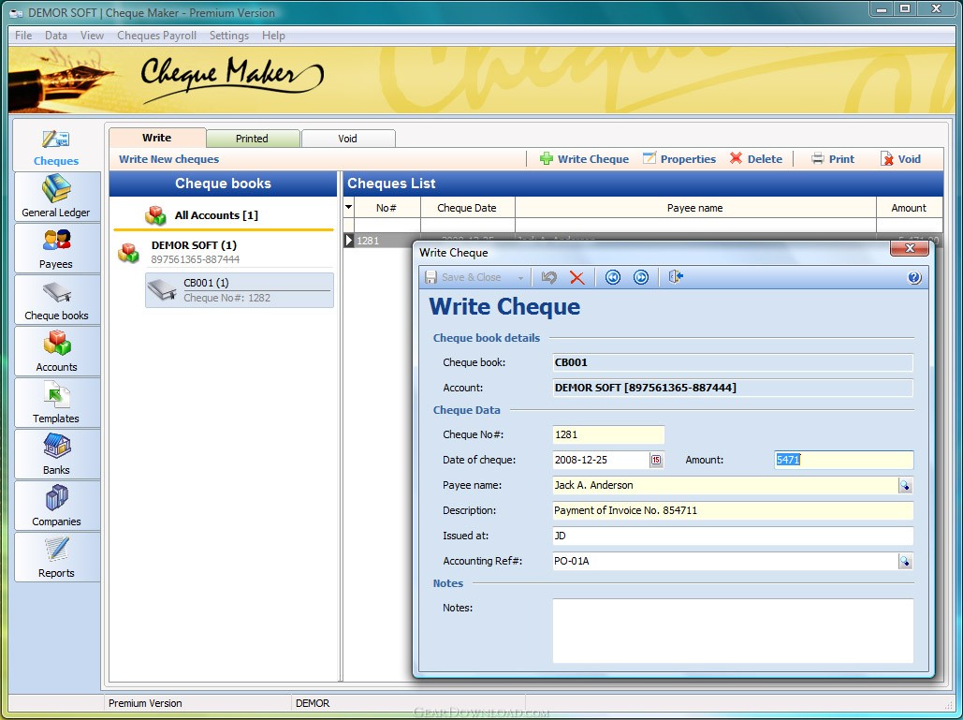Open the Cheques section in the left sidebar
The height and width of the screenshot is (720, 963).
56,147
